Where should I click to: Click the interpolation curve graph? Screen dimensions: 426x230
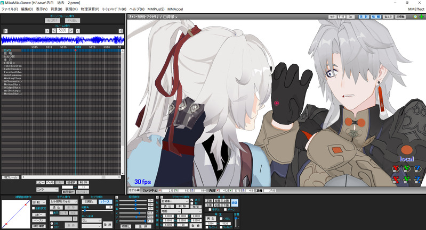click(x=15, y=214)
